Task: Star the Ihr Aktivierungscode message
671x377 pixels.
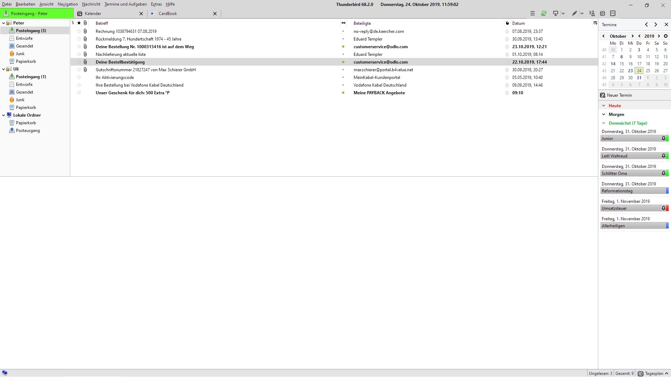Action: 79,77
